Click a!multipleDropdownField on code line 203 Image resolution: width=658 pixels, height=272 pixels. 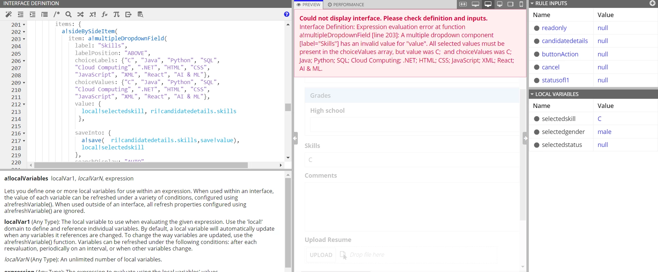point(126,39)
